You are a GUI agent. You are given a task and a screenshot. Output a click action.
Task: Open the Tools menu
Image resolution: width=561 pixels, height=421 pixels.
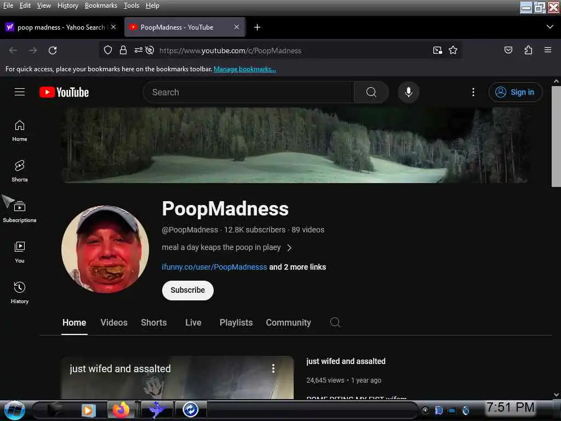click(131, 5)
